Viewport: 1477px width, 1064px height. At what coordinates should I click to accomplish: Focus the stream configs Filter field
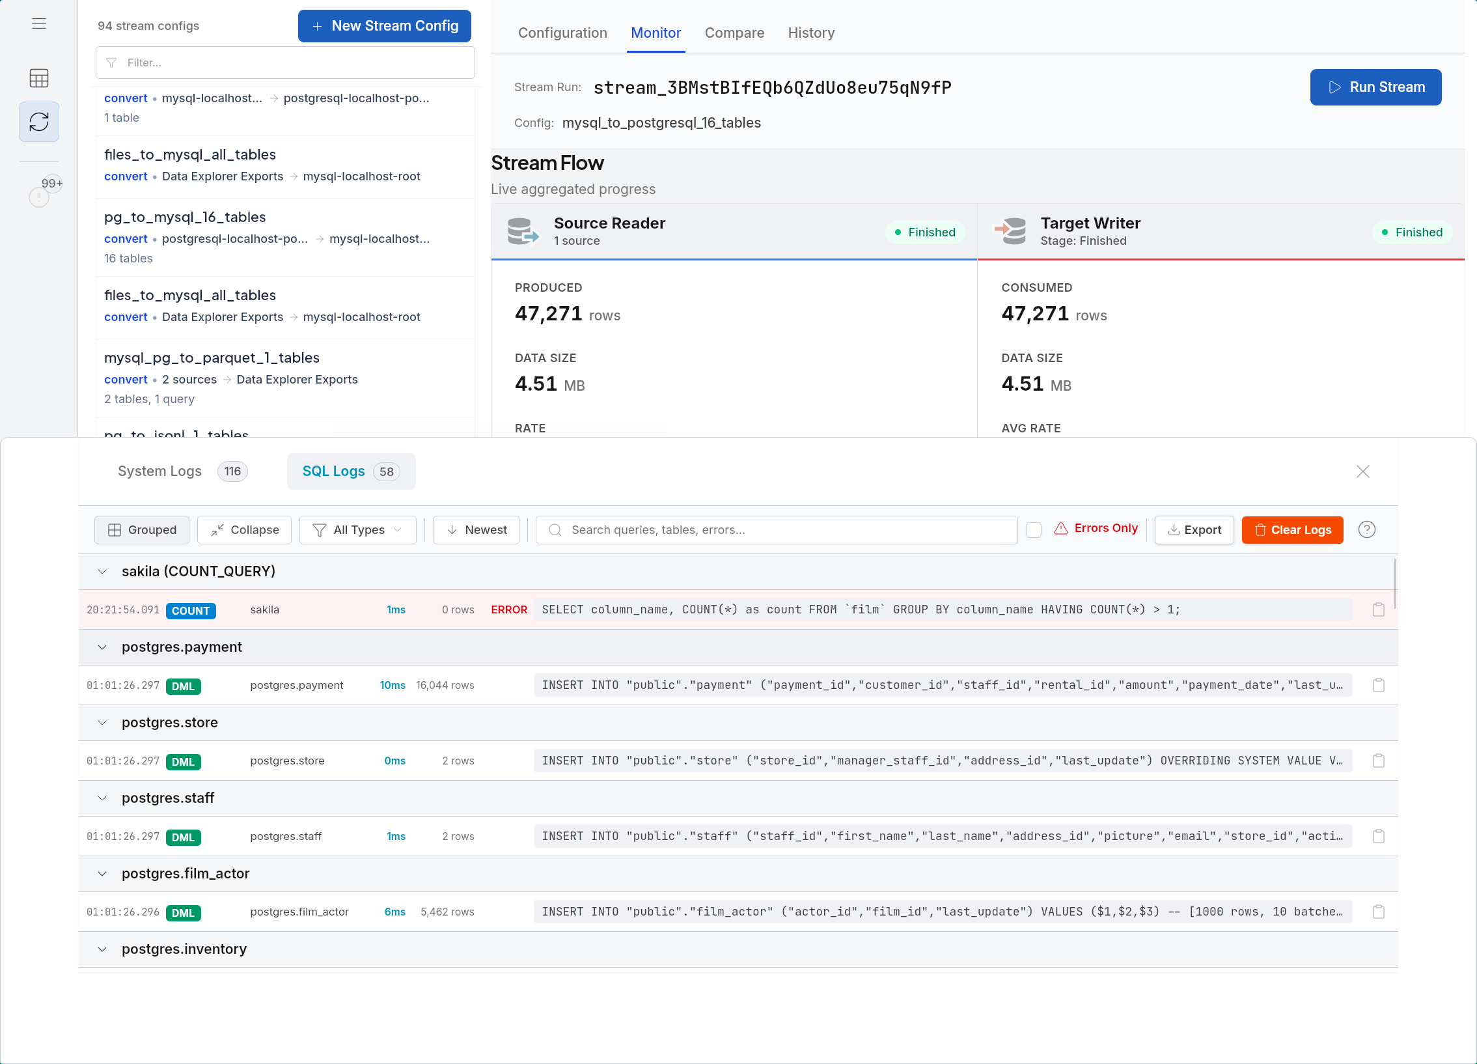pyautogui.click(x=285, y=63)
